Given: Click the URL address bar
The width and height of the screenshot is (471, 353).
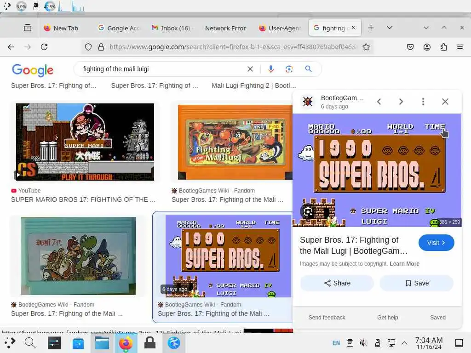Looking at the screenshot, I should tap(233, 47).
